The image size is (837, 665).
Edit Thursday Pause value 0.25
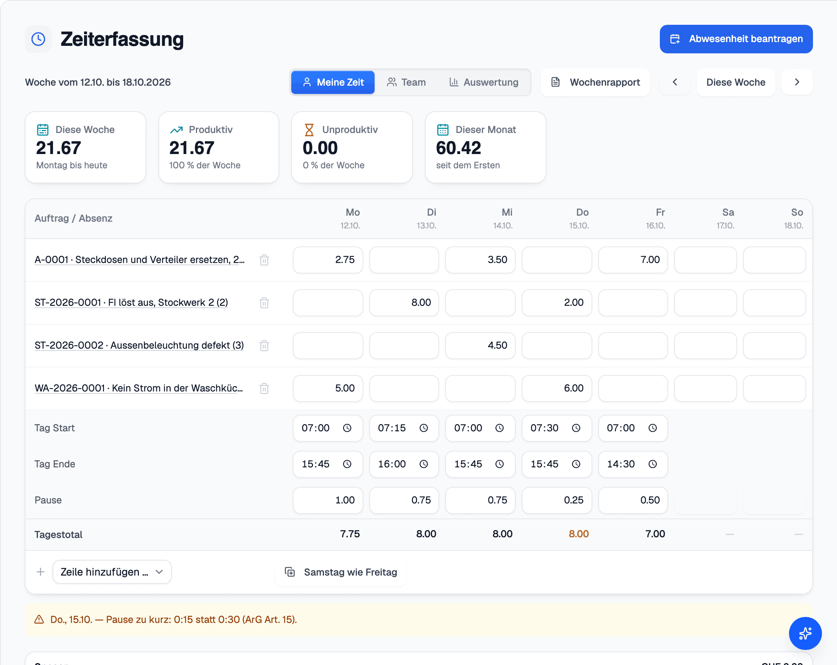[557, 500]
